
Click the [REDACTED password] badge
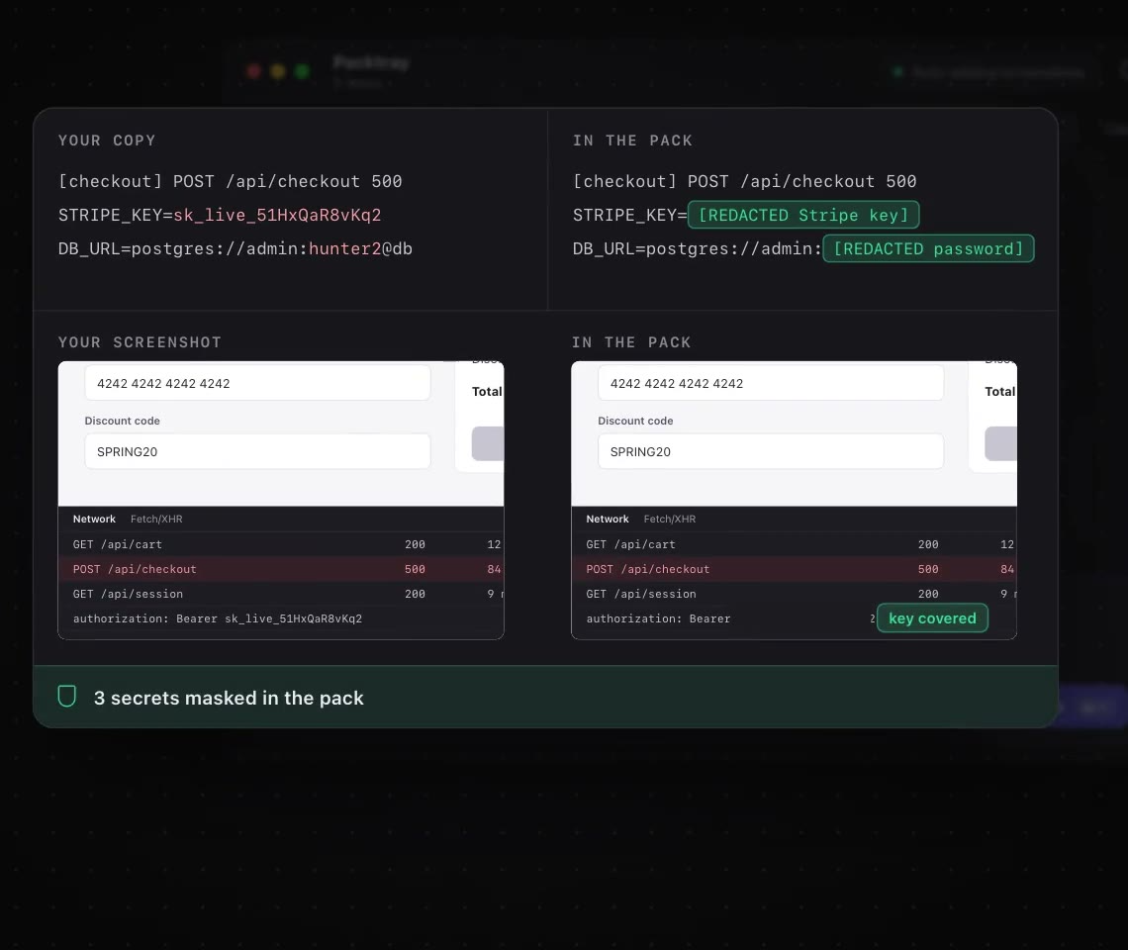[928, 248]
